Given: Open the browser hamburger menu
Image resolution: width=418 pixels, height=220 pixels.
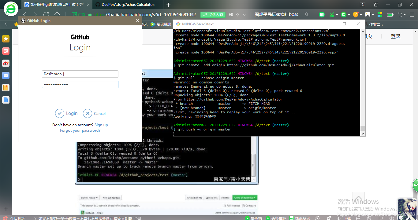Looking at the screenshot, I should click(x=411, y=15).
